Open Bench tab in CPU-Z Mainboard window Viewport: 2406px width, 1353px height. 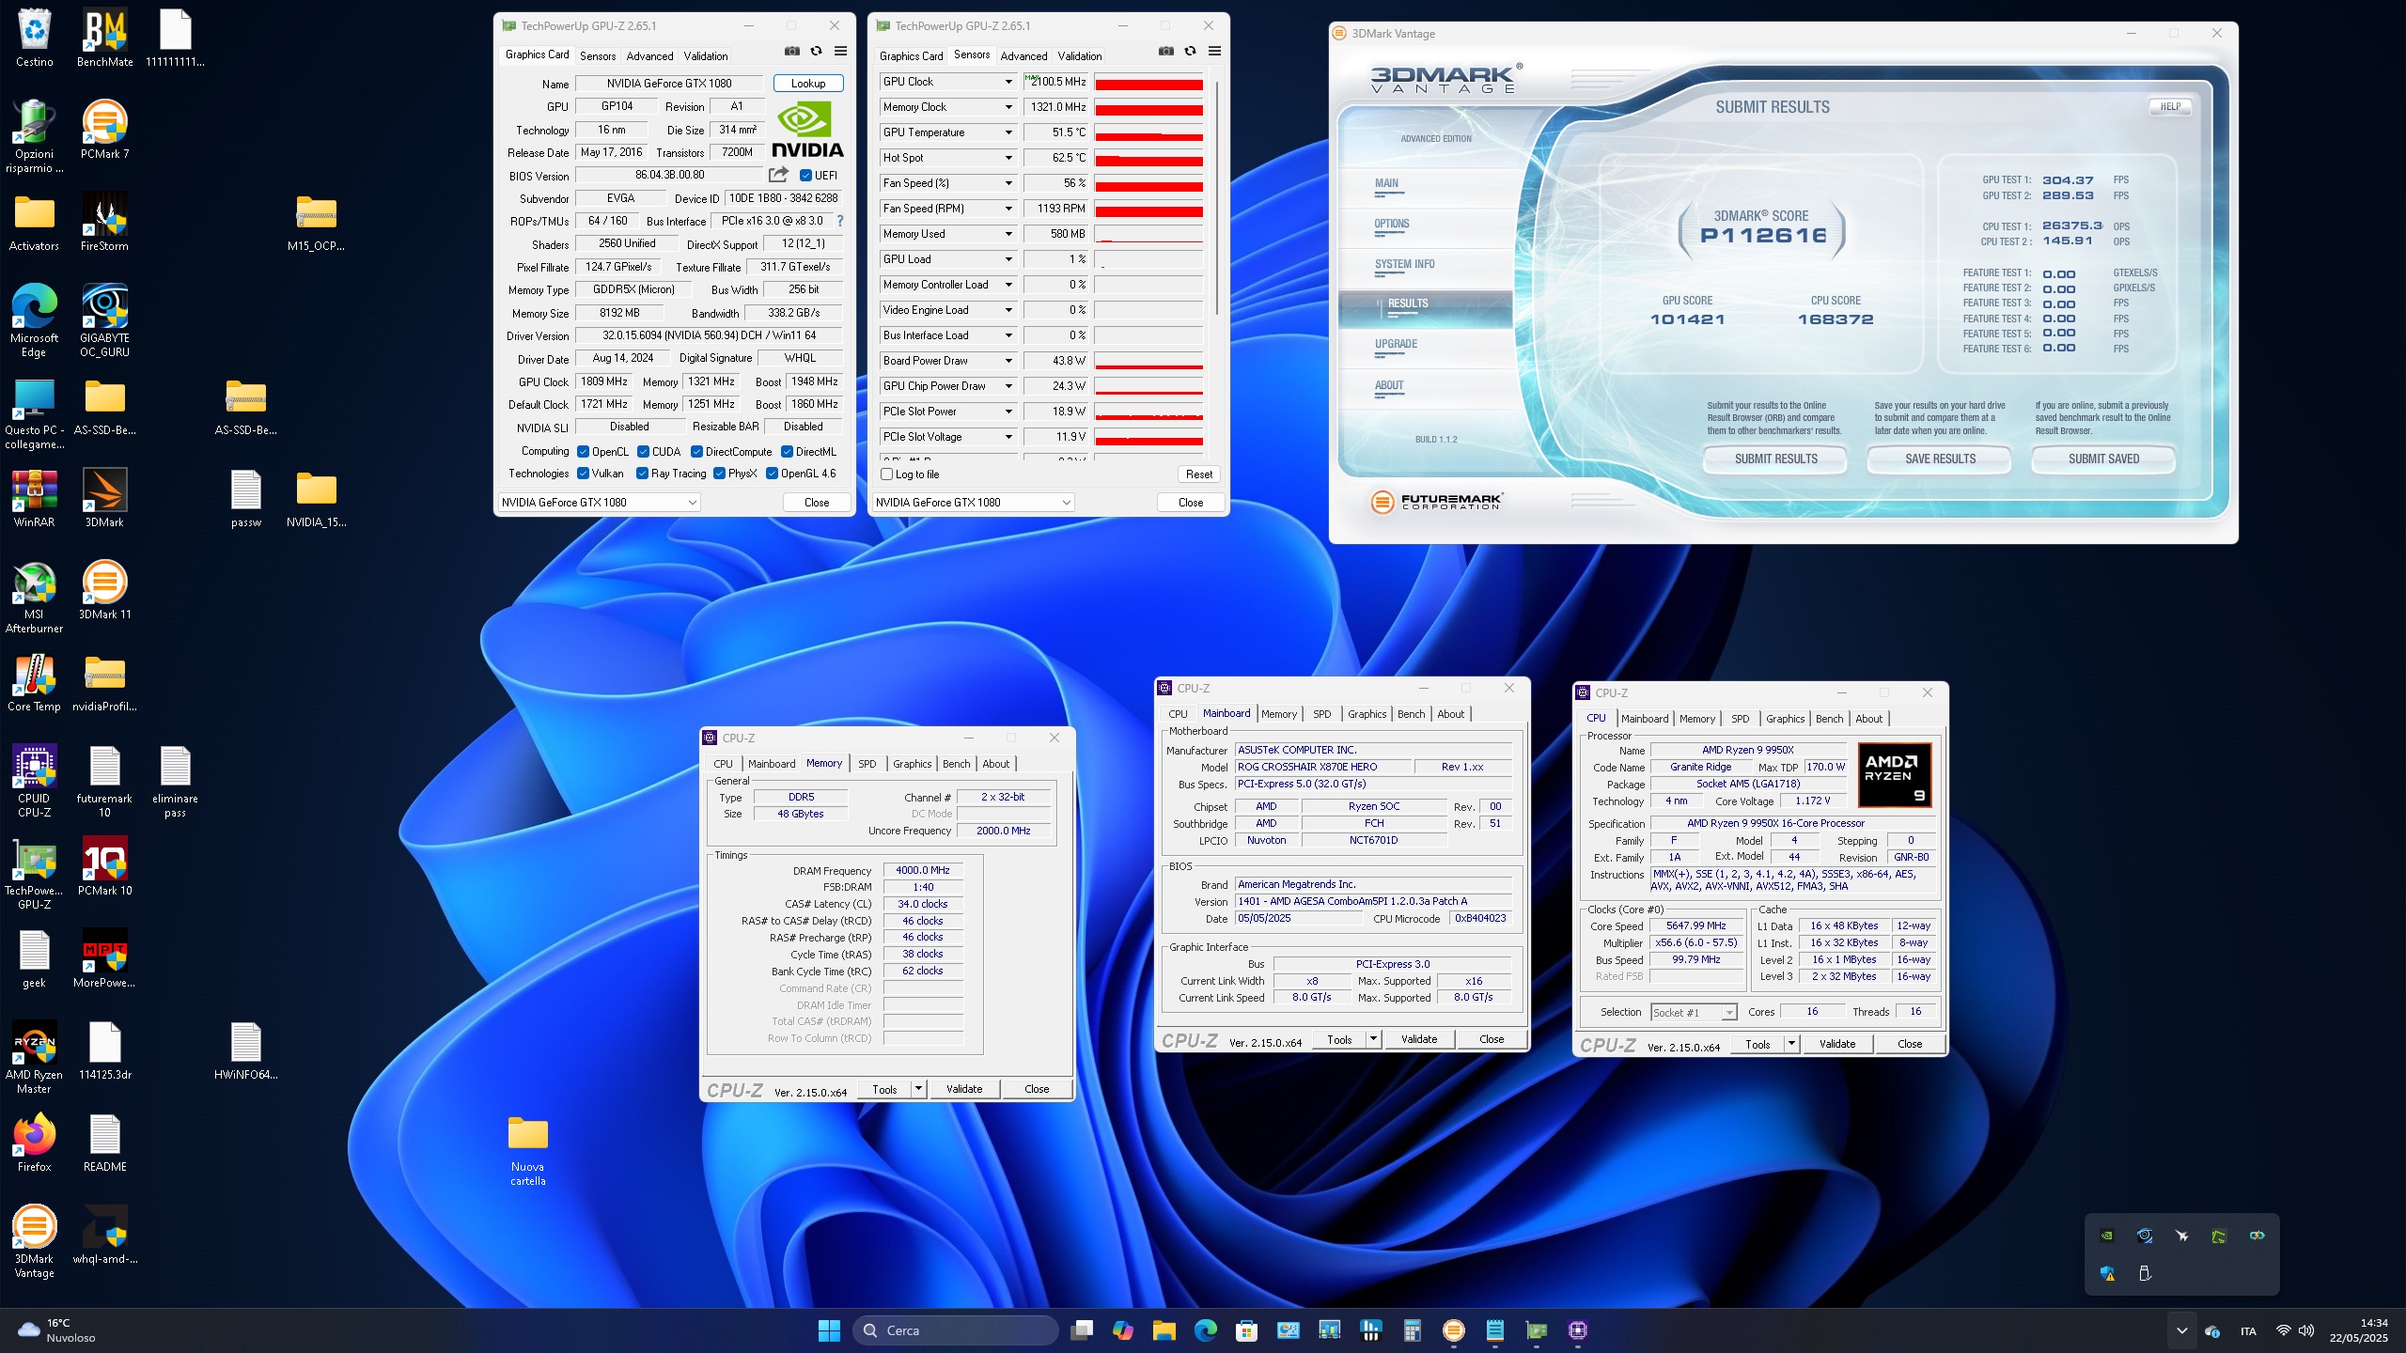coord(1411,714)
